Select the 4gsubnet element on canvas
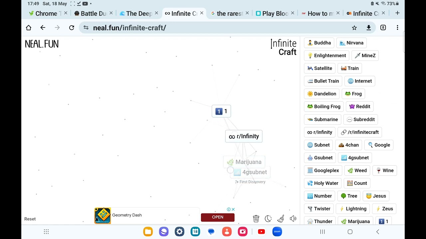426x239 pixels. click(x=250, y=172)
